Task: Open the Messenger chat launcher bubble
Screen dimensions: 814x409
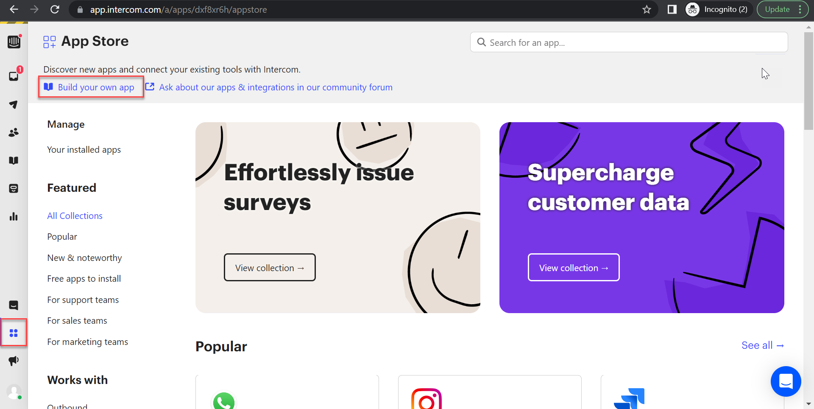Action: click(x=786, y=381)
